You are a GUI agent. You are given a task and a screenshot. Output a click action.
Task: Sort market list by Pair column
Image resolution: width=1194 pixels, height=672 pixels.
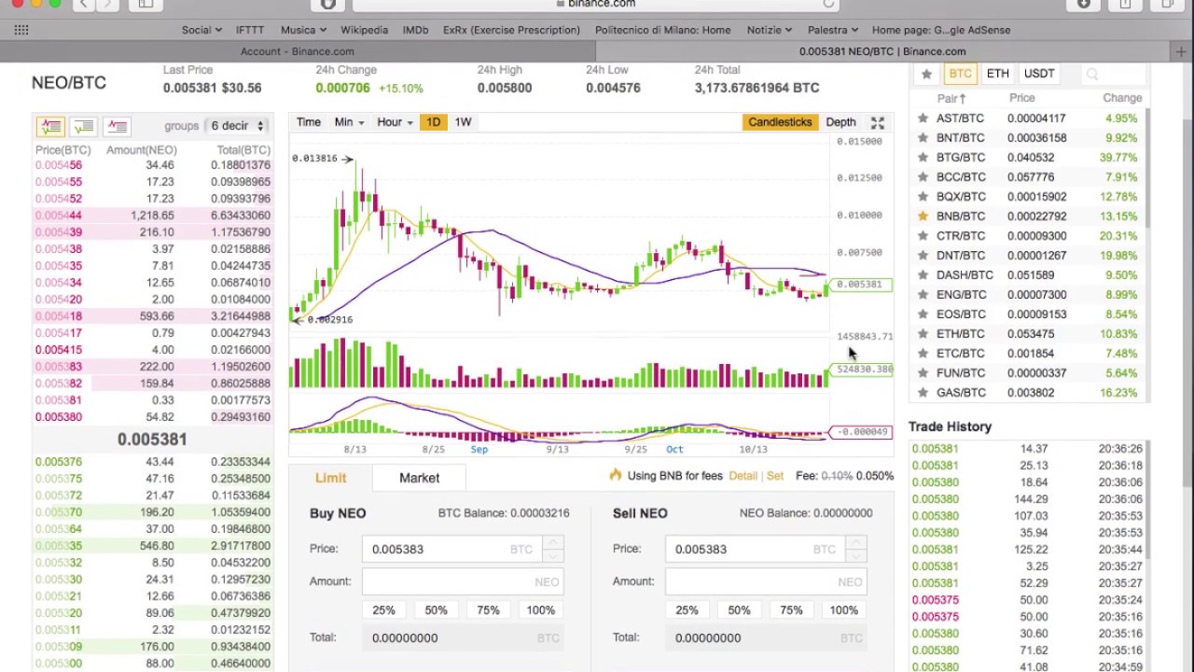pos(951,98)
